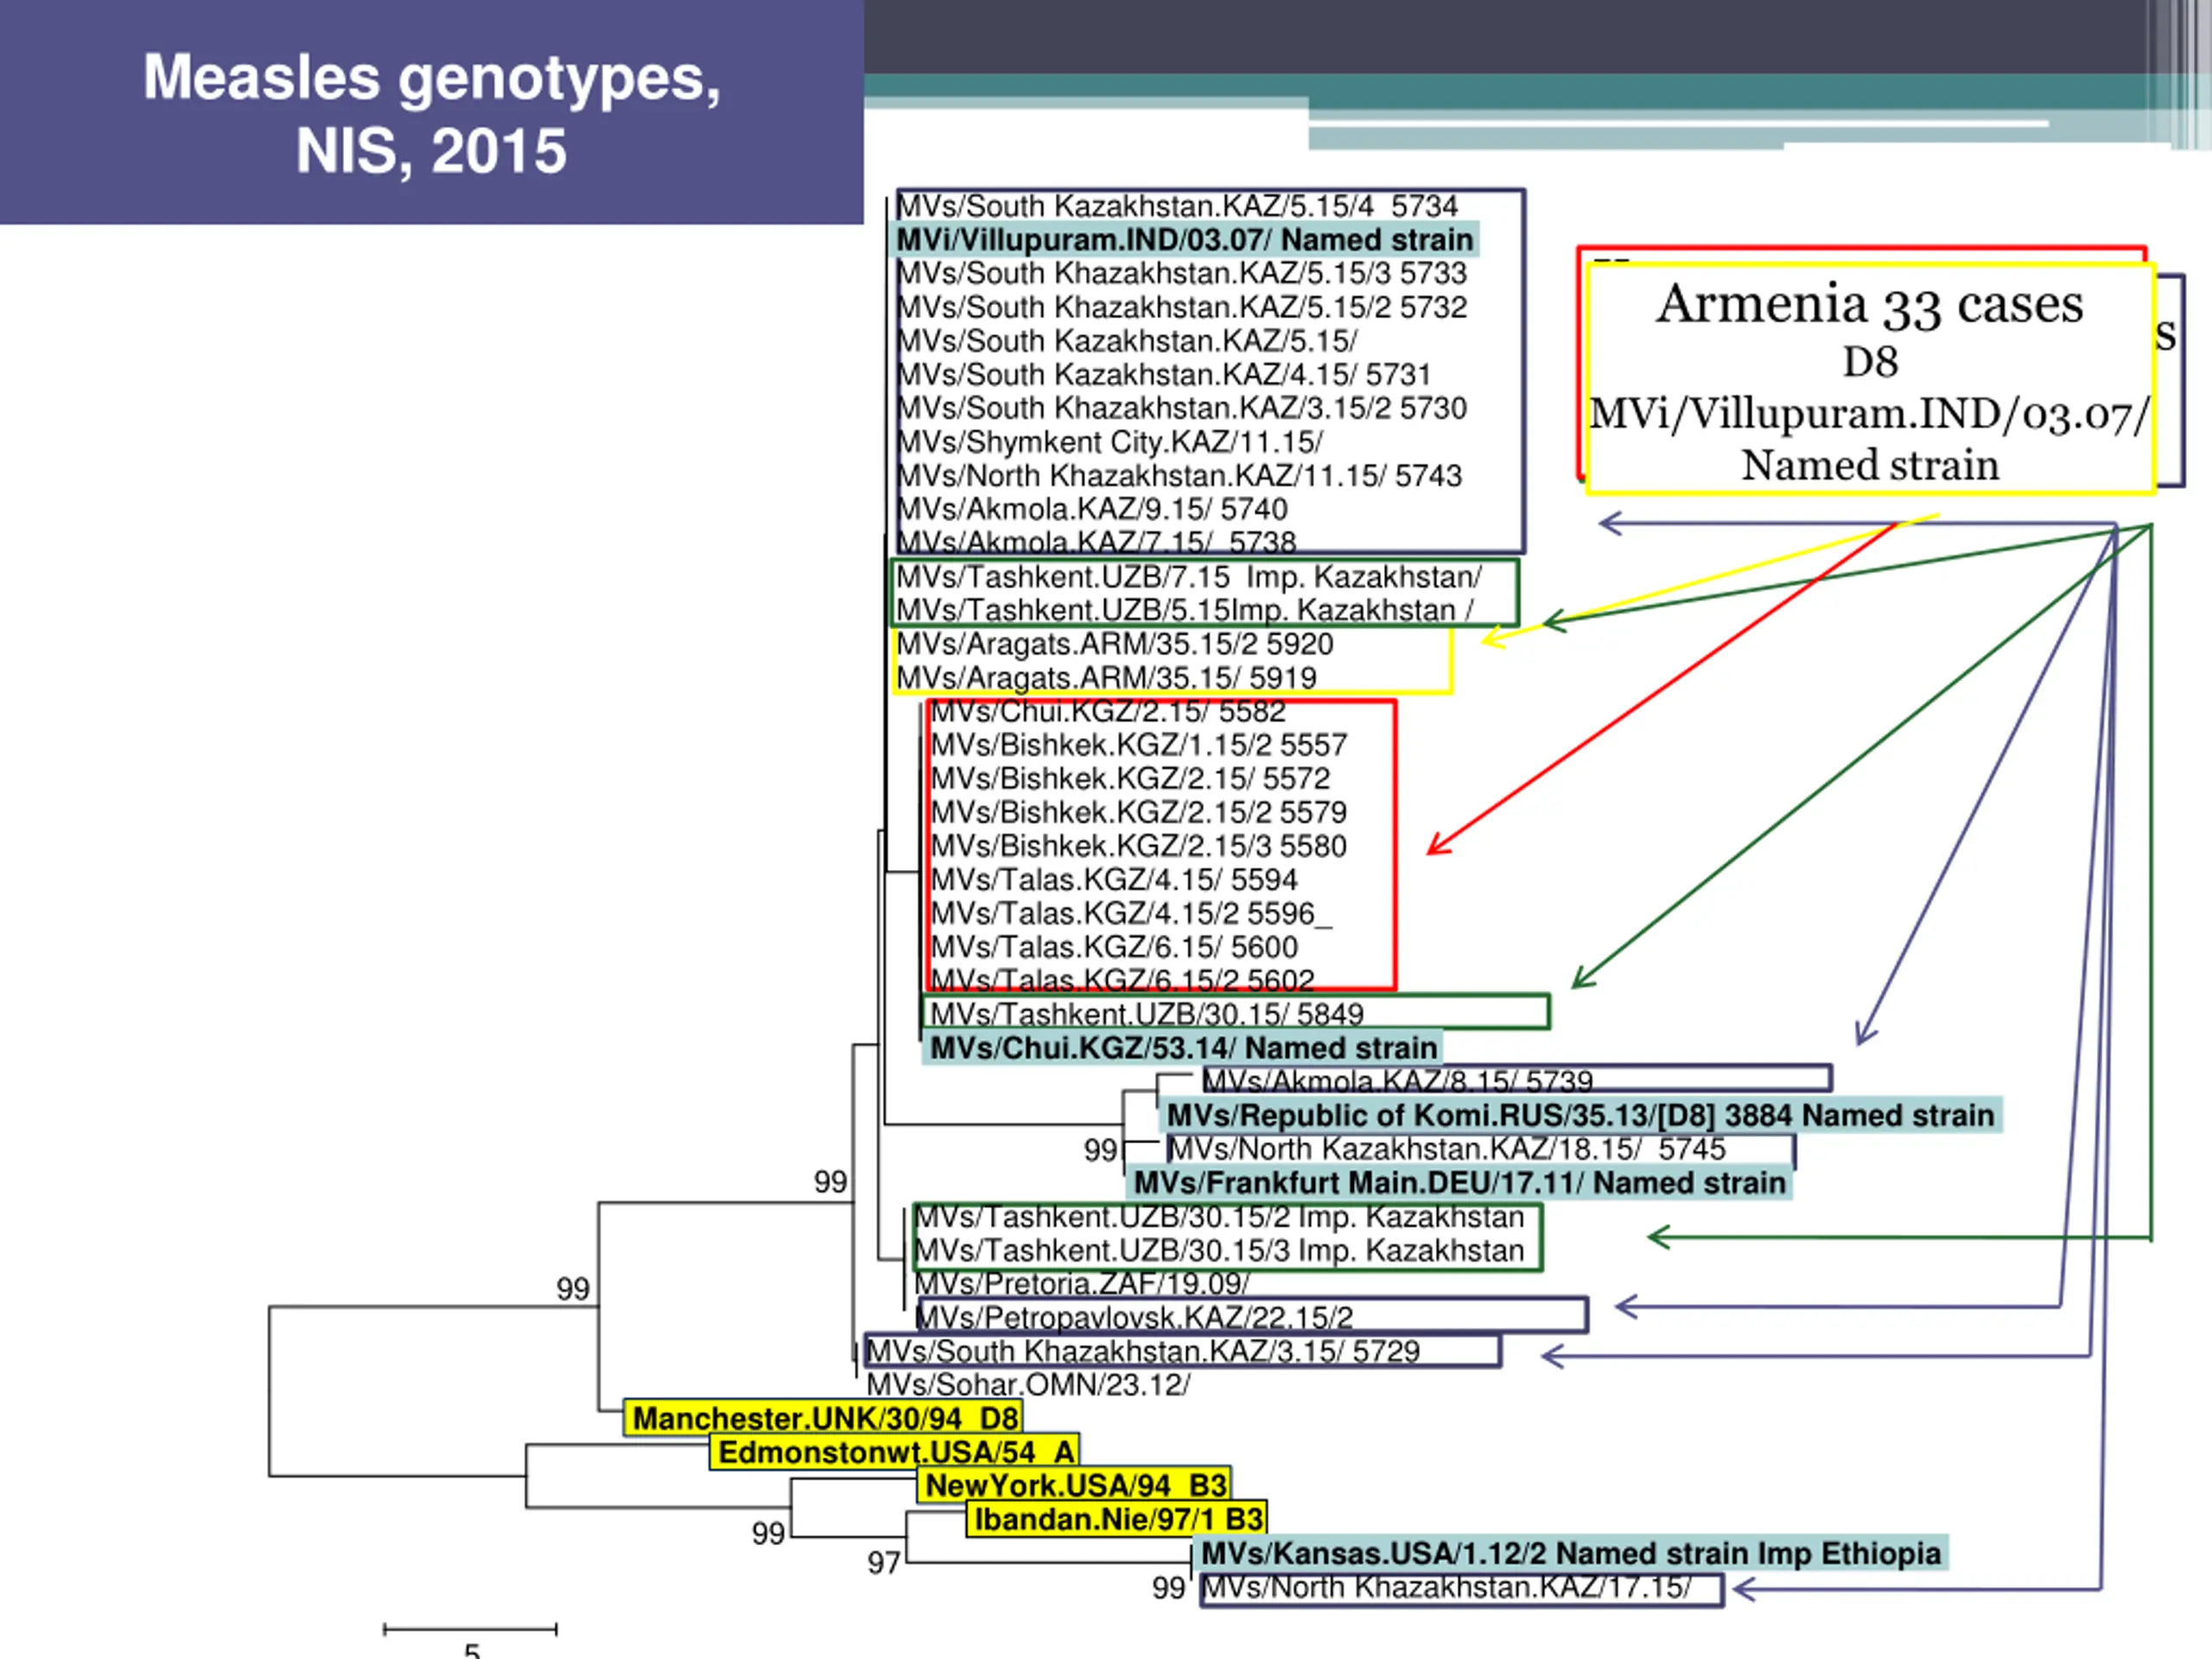Click 'MVs/South Kazakhstan.KAZ/5.15/' label without number
This screenshot has width=2212, height=1659.
(x=1127, y=341)
